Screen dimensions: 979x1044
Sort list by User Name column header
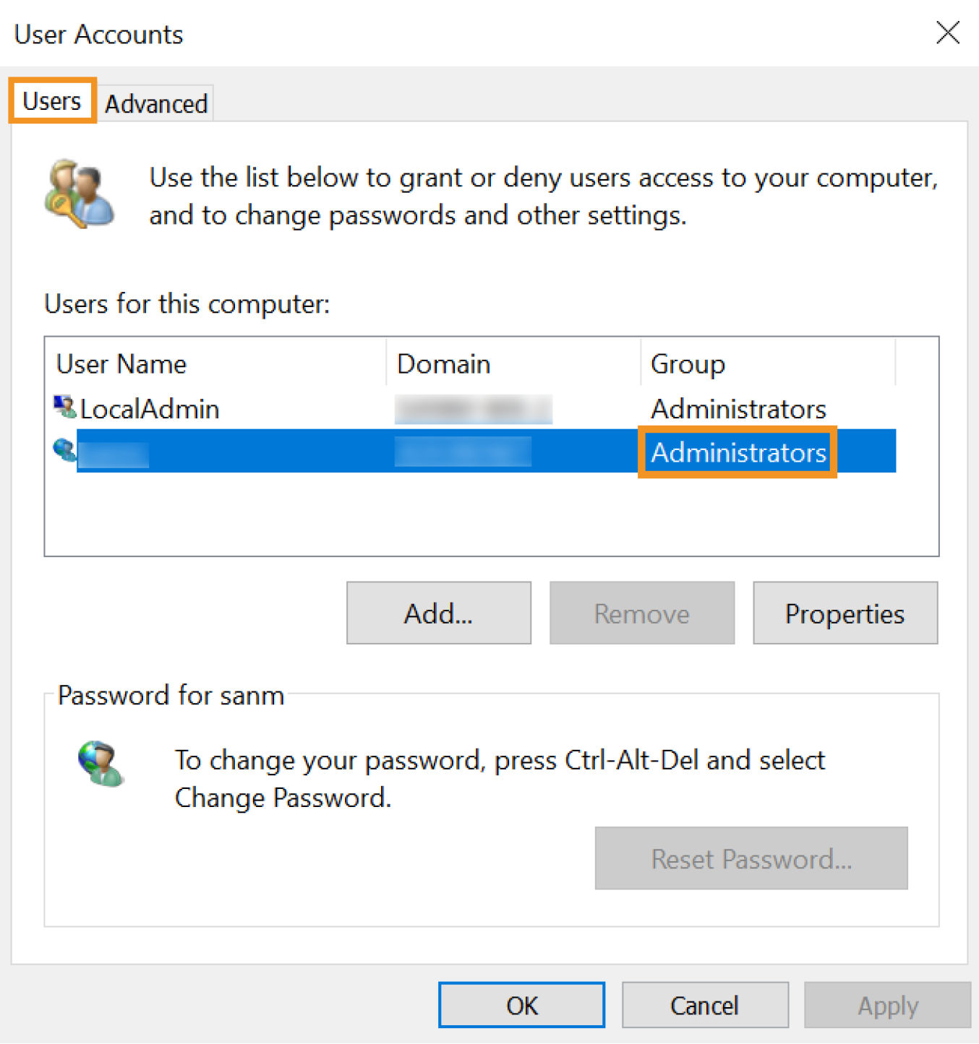click(x=121, y=364)
